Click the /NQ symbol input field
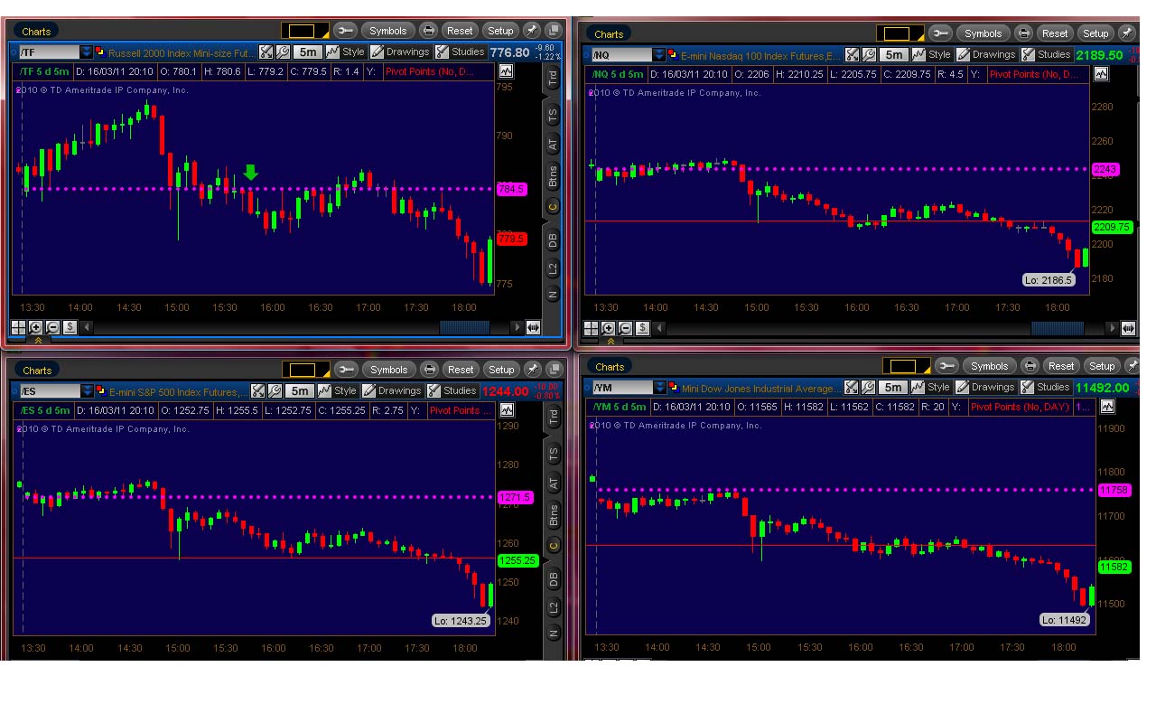 622,55
